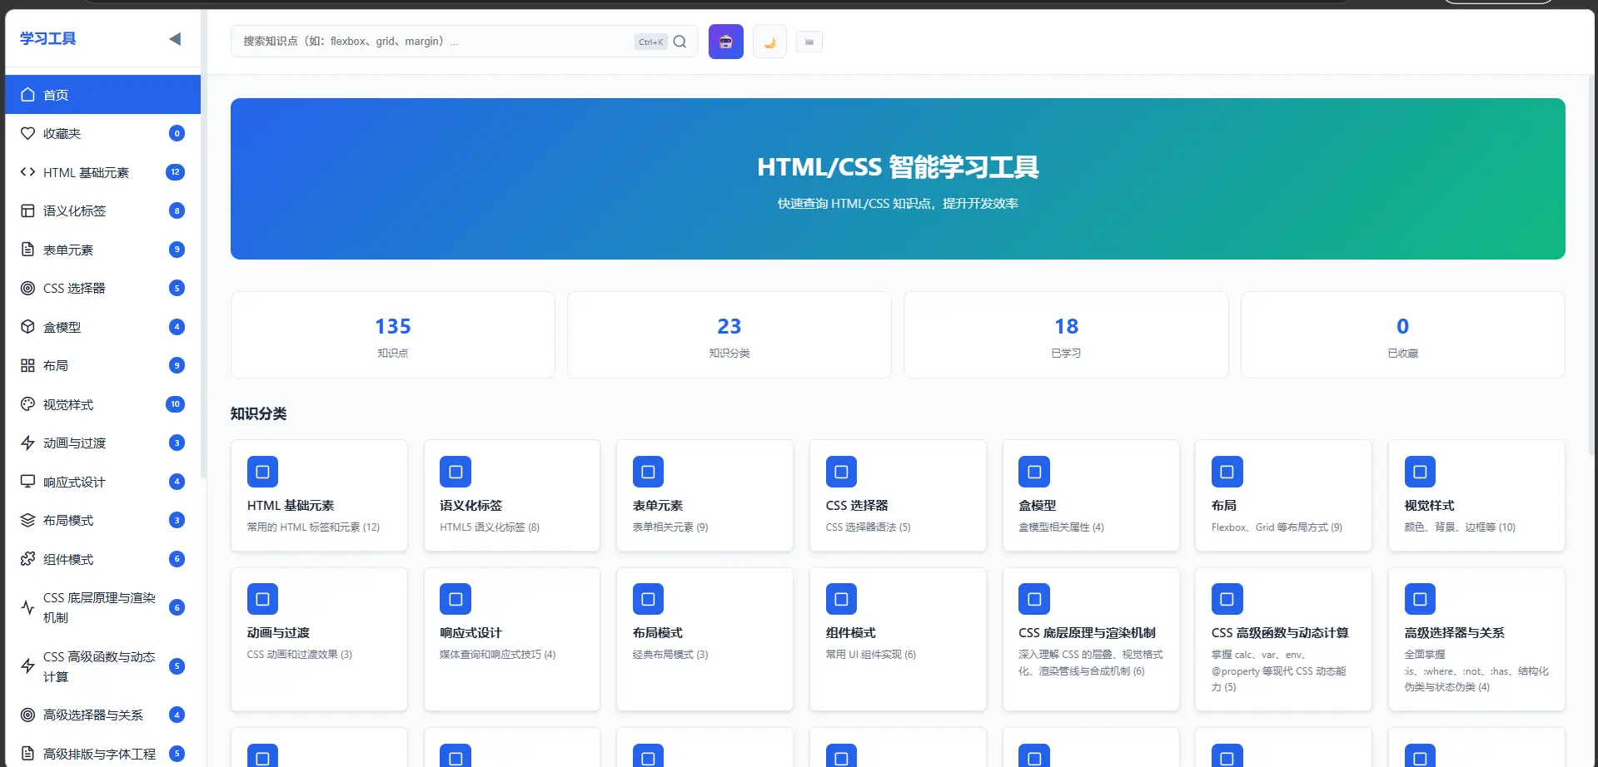Click the layout icon beside sidebar 语义化标签
The image size is (1598, 767).
(27, 210)
